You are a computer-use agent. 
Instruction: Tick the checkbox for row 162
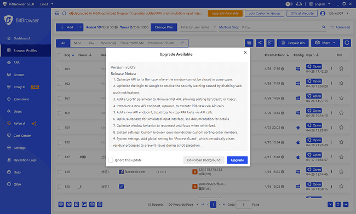pos(59,84)
